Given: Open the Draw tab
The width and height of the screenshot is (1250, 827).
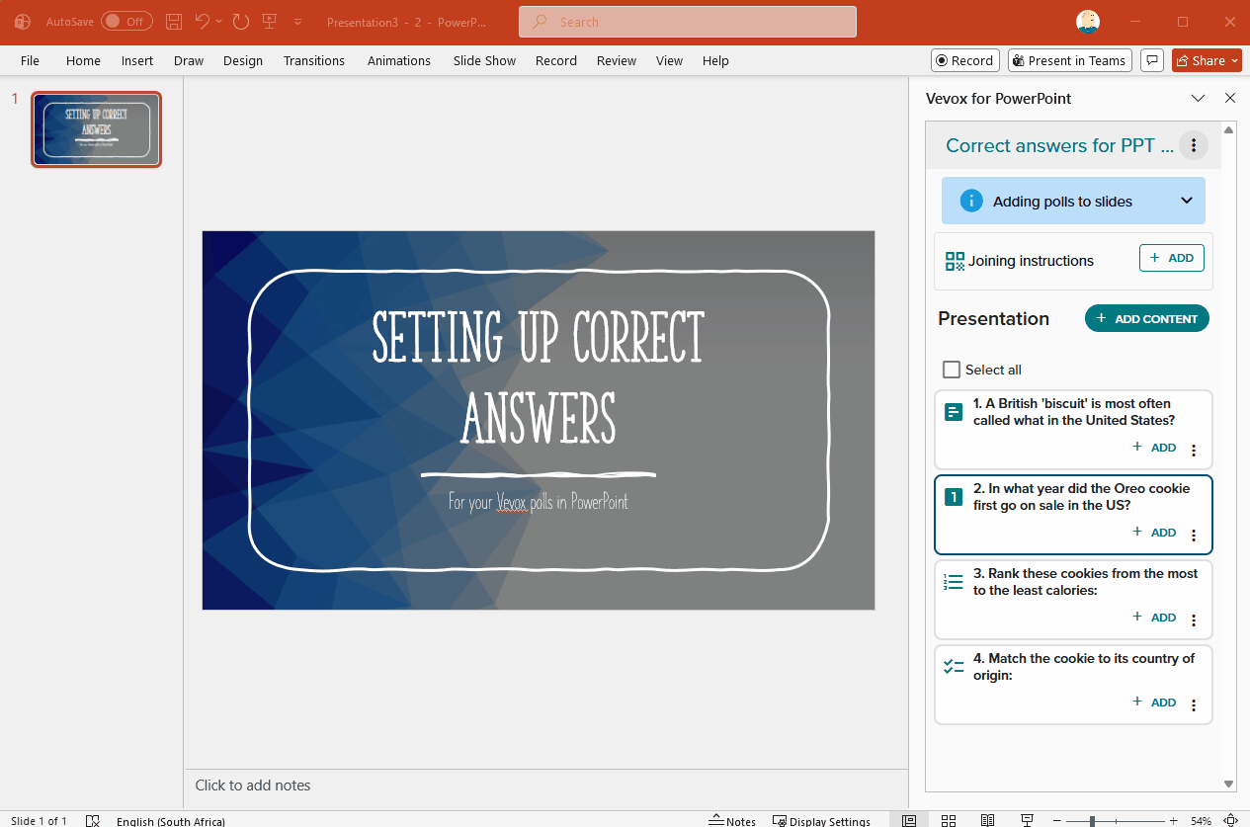Looking at the screenshot, I should (x=189, y=60).
